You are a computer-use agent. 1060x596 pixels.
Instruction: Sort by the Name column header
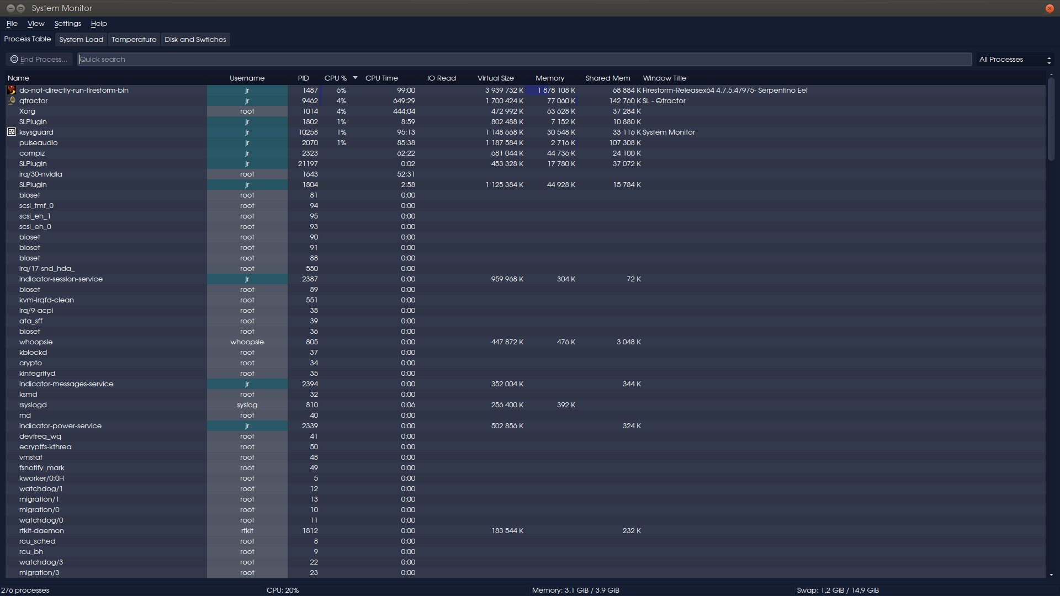tap(106, 78)
